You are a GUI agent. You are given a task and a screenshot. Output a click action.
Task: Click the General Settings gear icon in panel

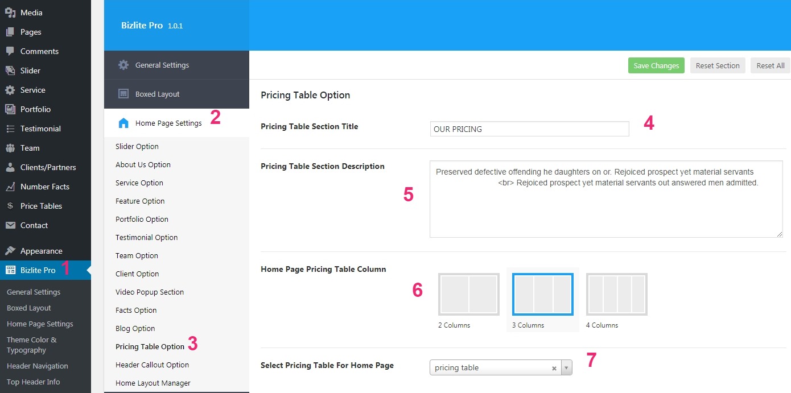pos(123,65)
